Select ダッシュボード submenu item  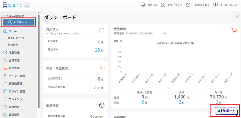tap(17, 38)
